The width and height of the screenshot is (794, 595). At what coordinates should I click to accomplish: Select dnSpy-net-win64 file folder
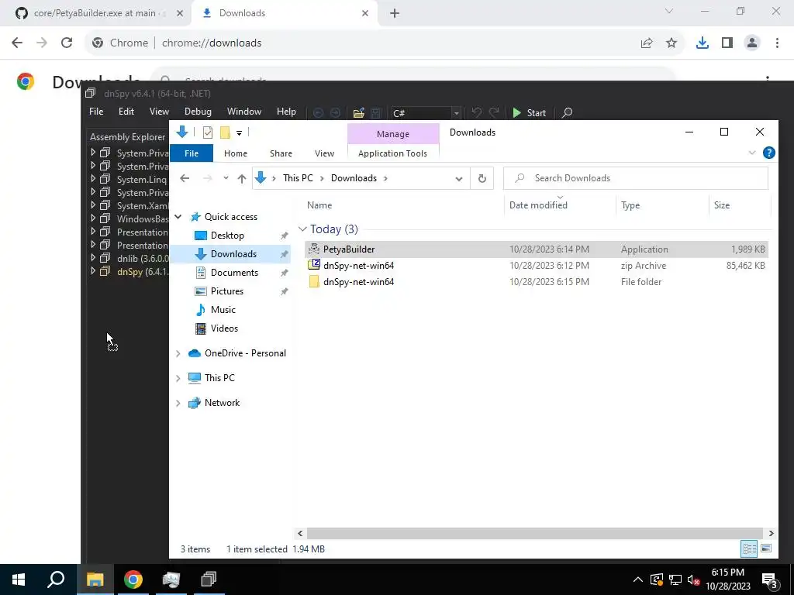537,282
